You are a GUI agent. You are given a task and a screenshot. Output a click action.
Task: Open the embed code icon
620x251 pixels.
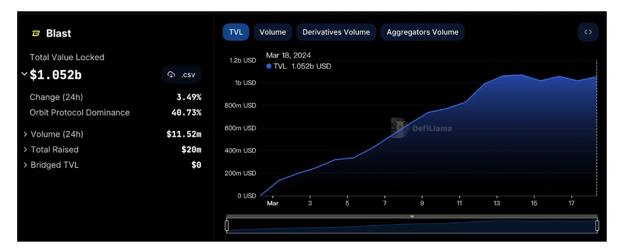coord(588,32)
